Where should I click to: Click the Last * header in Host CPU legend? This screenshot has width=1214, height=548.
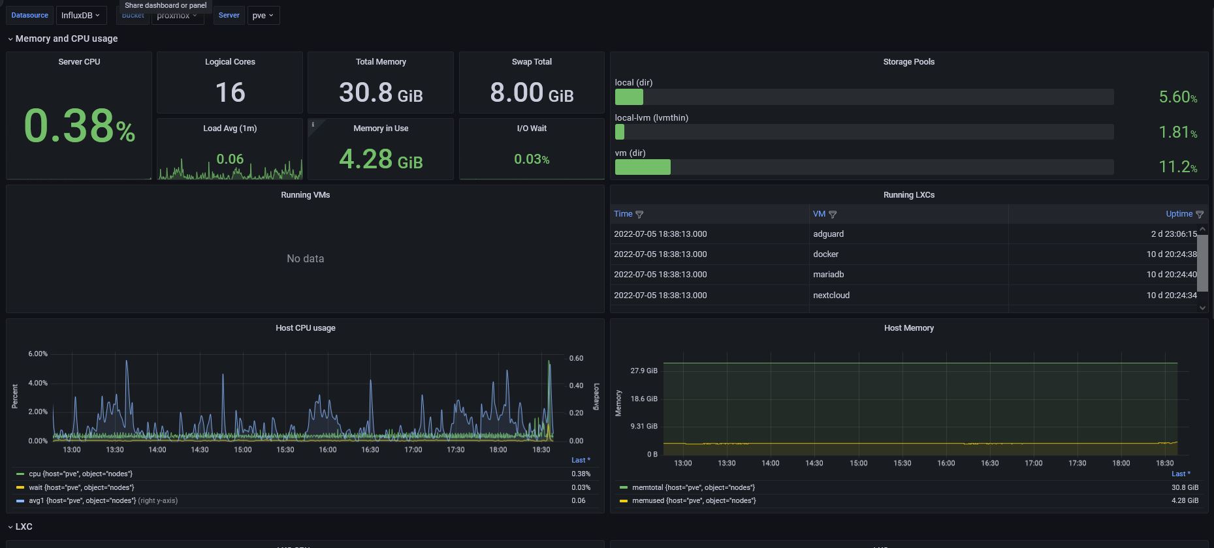580,460
